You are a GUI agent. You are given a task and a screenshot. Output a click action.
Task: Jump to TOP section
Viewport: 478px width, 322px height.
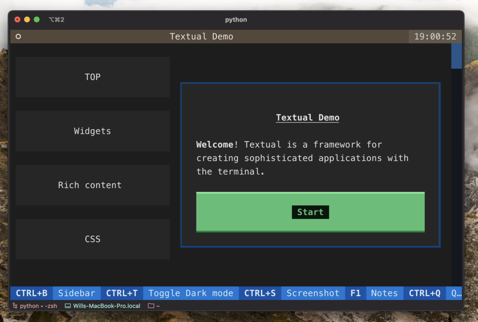pyautogui.click(x=92, y=77)
